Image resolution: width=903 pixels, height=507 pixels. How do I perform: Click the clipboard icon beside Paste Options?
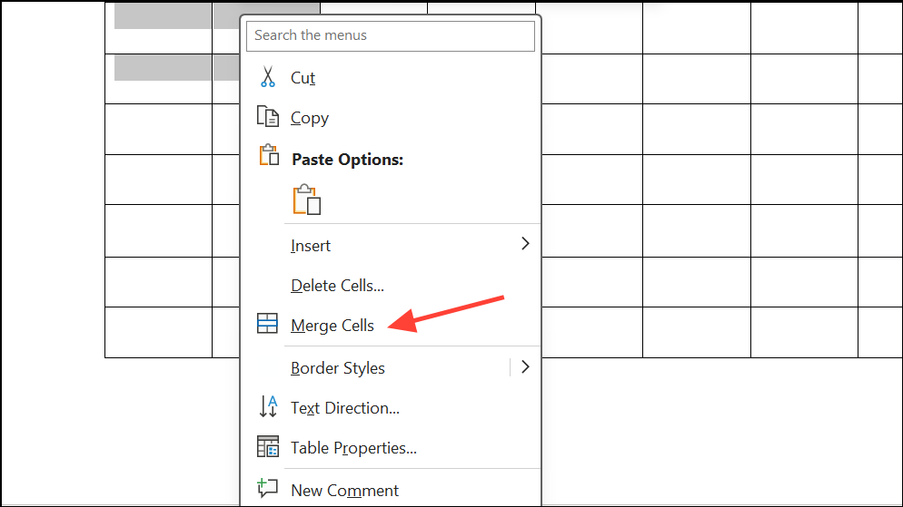[x=269, y=156]
